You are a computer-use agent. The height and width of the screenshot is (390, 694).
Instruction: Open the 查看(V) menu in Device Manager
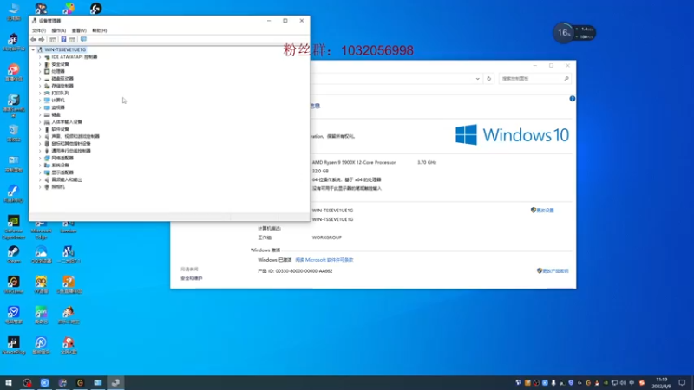point(79,30)
